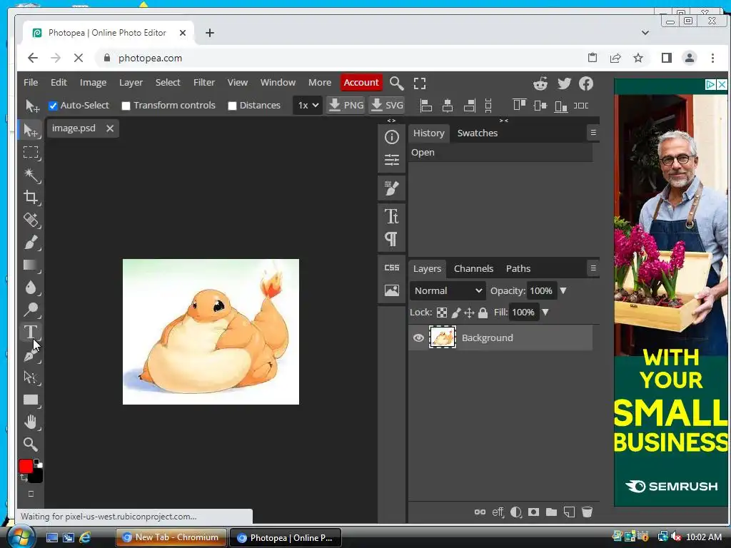Open the Layer menu
This screenshot has width=731, height=548.
click(131, 83)
